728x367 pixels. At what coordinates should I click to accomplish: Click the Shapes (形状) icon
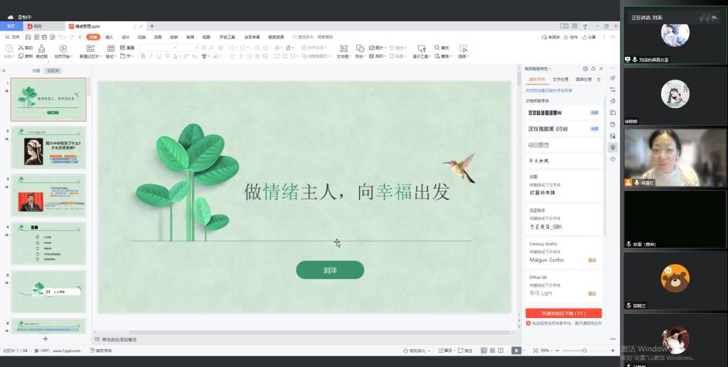pos(359,48)
